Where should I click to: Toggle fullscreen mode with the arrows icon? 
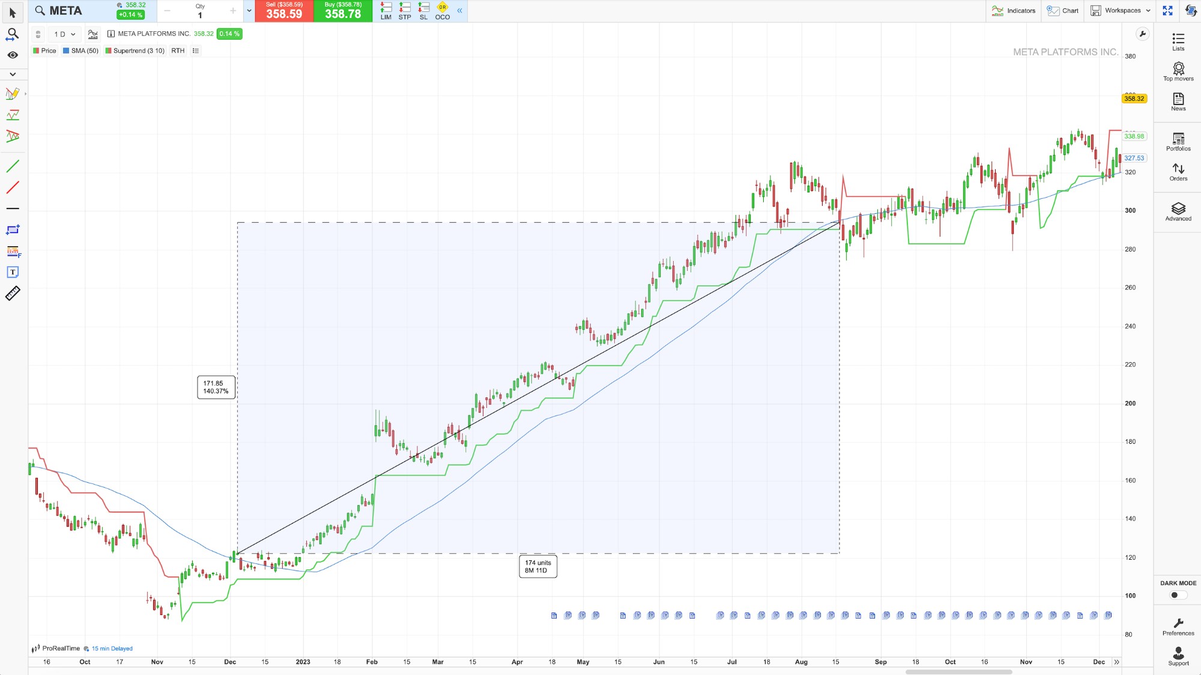(x=1168, y=11)
